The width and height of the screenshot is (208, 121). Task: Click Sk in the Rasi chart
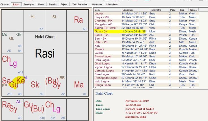click(x=35, y=85)
